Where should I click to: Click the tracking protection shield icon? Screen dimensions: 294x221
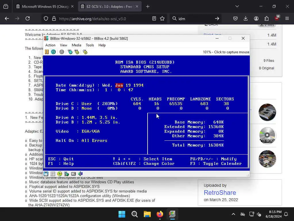click(46, 19)
